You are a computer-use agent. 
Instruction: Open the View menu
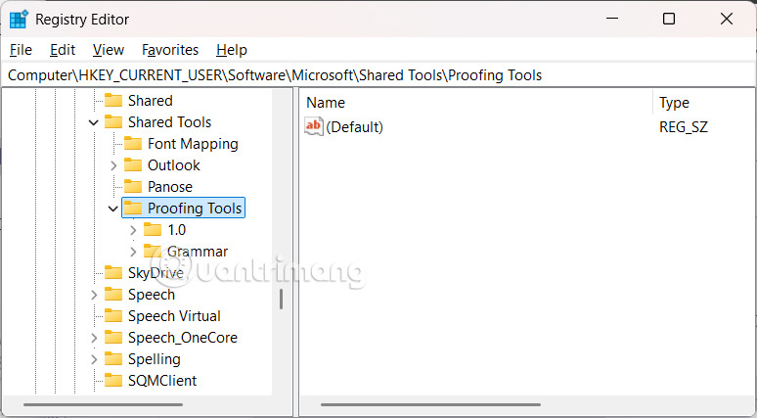(109, 50)
